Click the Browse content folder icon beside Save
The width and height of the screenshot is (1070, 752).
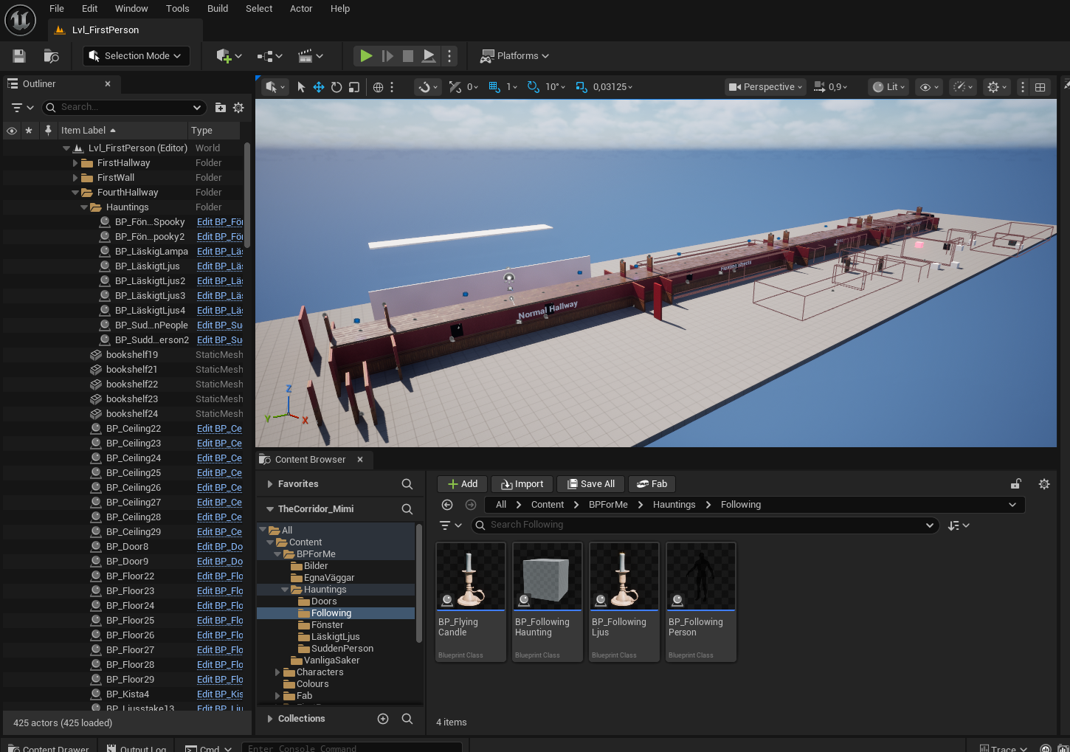[x=51, y=56]
